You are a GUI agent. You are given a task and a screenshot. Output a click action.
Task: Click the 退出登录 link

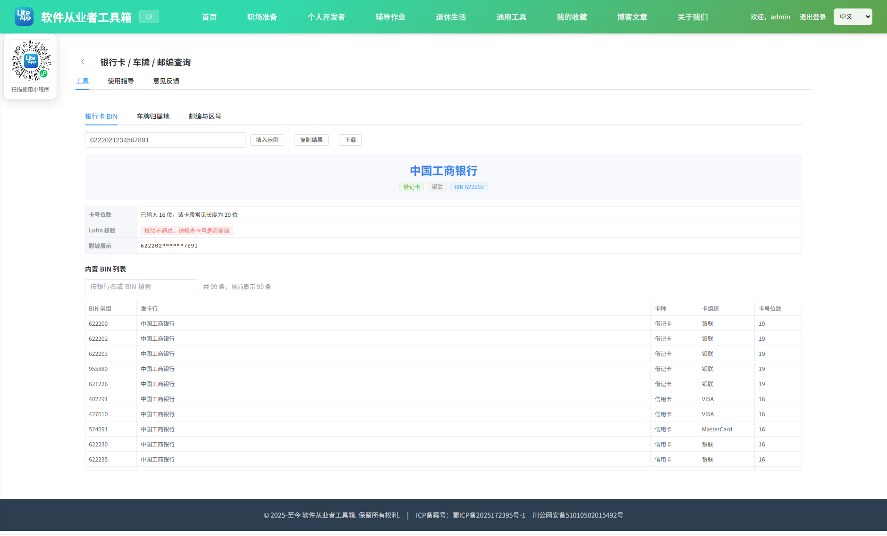[812, 17]
